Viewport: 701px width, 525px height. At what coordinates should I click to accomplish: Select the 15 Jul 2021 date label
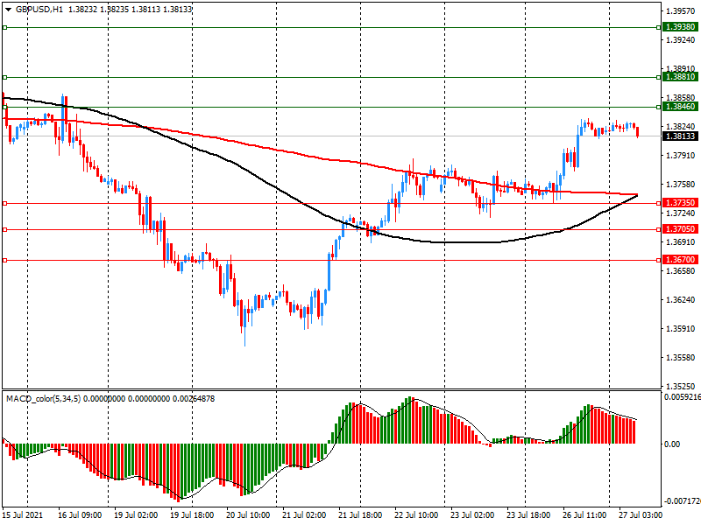point(23,515)
